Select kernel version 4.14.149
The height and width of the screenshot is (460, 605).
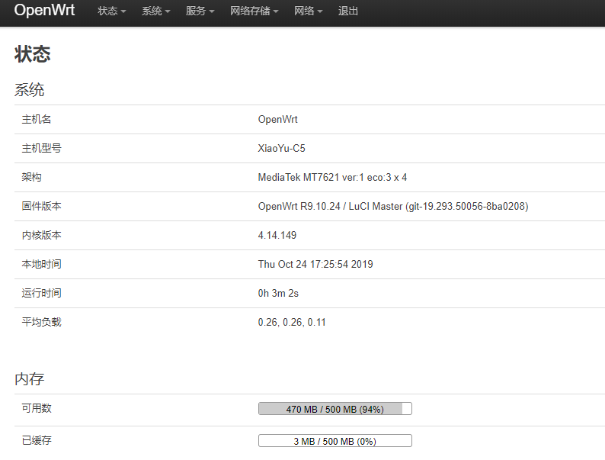tap(277, 235)
